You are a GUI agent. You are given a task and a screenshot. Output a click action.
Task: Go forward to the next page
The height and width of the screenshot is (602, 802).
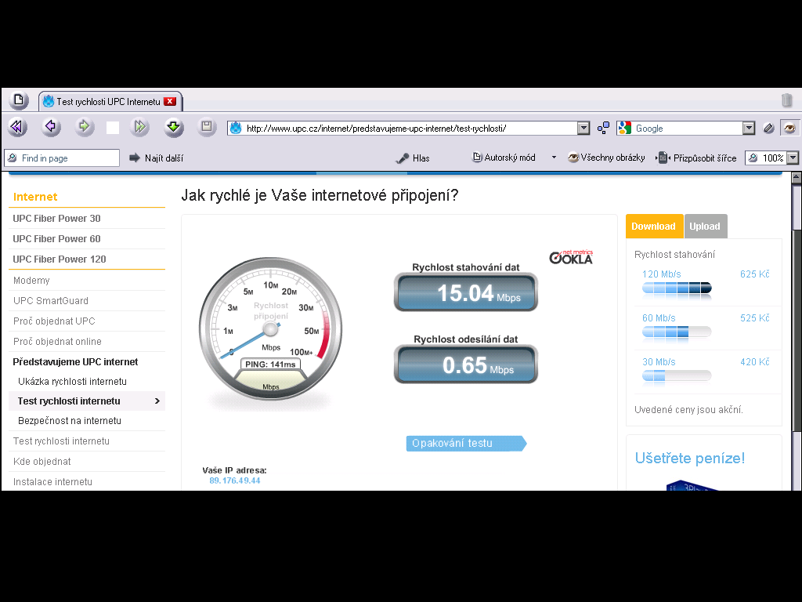(x=85, y=127)
